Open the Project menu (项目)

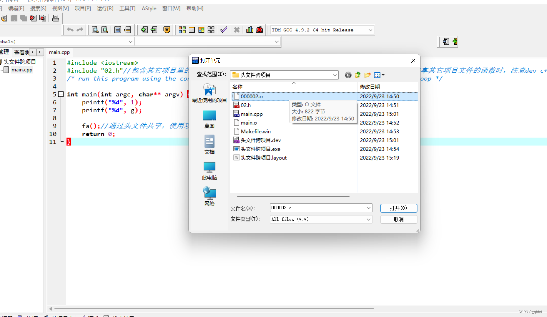pyautogui.click(x=83, y=8)
